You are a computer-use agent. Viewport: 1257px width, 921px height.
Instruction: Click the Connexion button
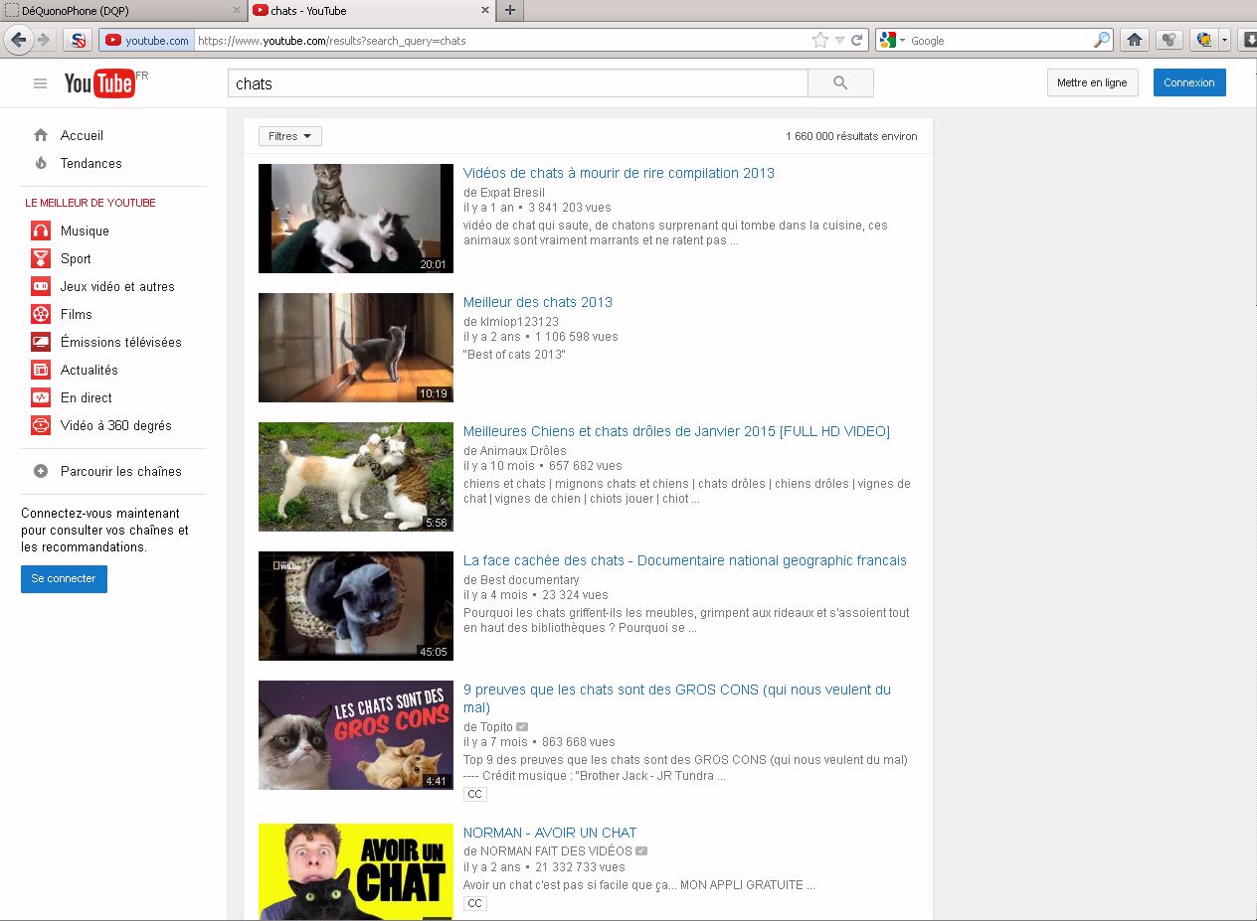click(x=1189, y=82)
